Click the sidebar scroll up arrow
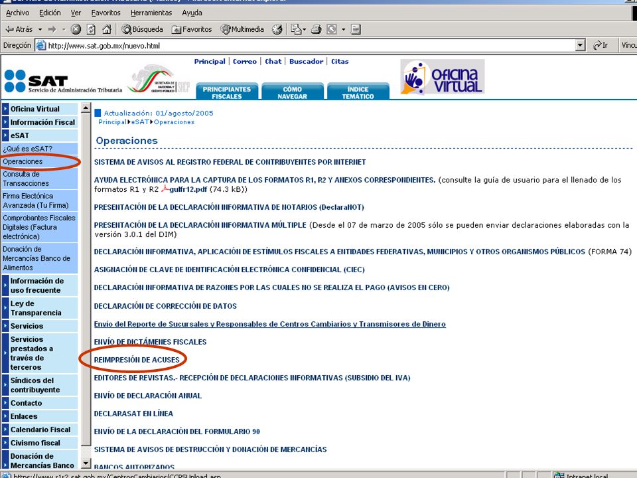Image resolution: width=637 pixels, height=478 pixels. (86, 108)
